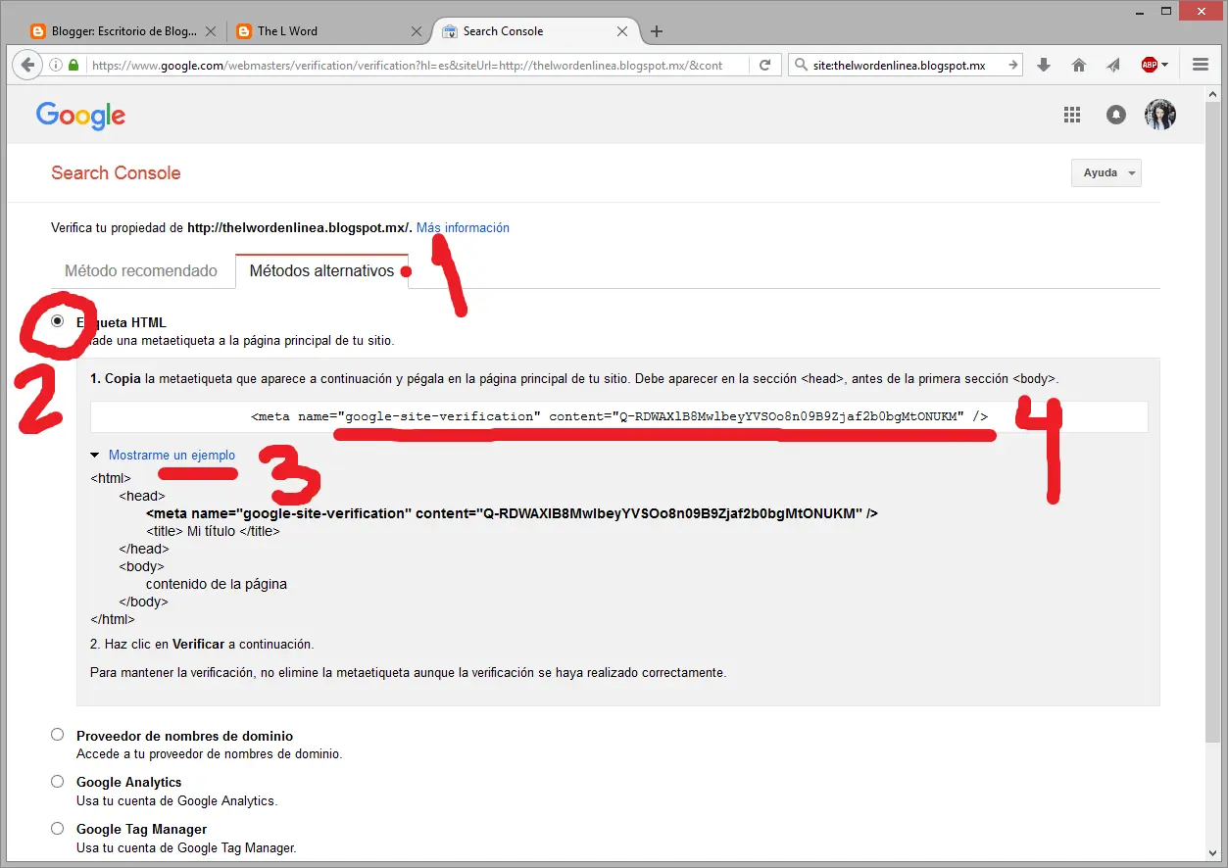
Task: Reload the page with refresh icon
Action: 764,65
